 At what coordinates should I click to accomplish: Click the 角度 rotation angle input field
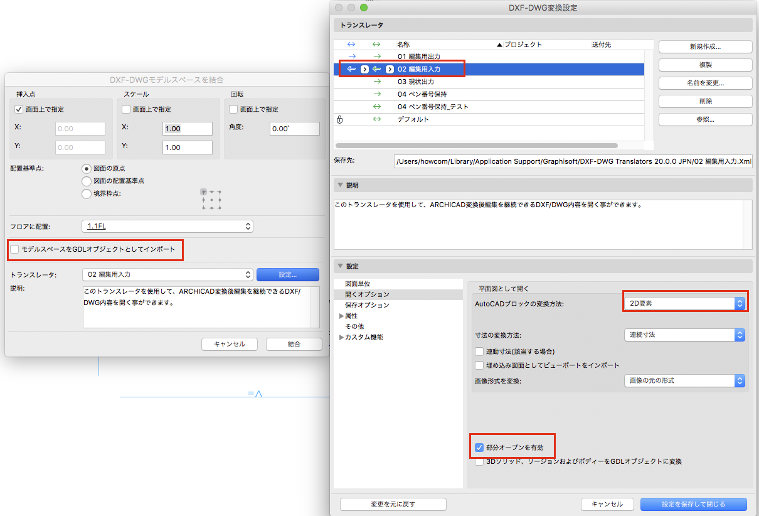click(x=294, y=129)
